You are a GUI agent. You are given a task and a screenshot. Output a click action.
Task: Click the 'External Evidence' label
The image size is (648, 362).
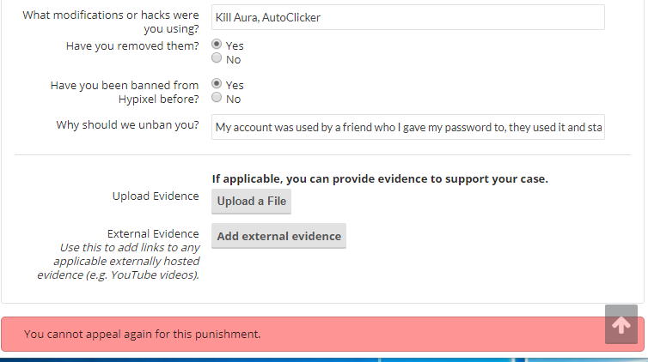coord(153,233)
